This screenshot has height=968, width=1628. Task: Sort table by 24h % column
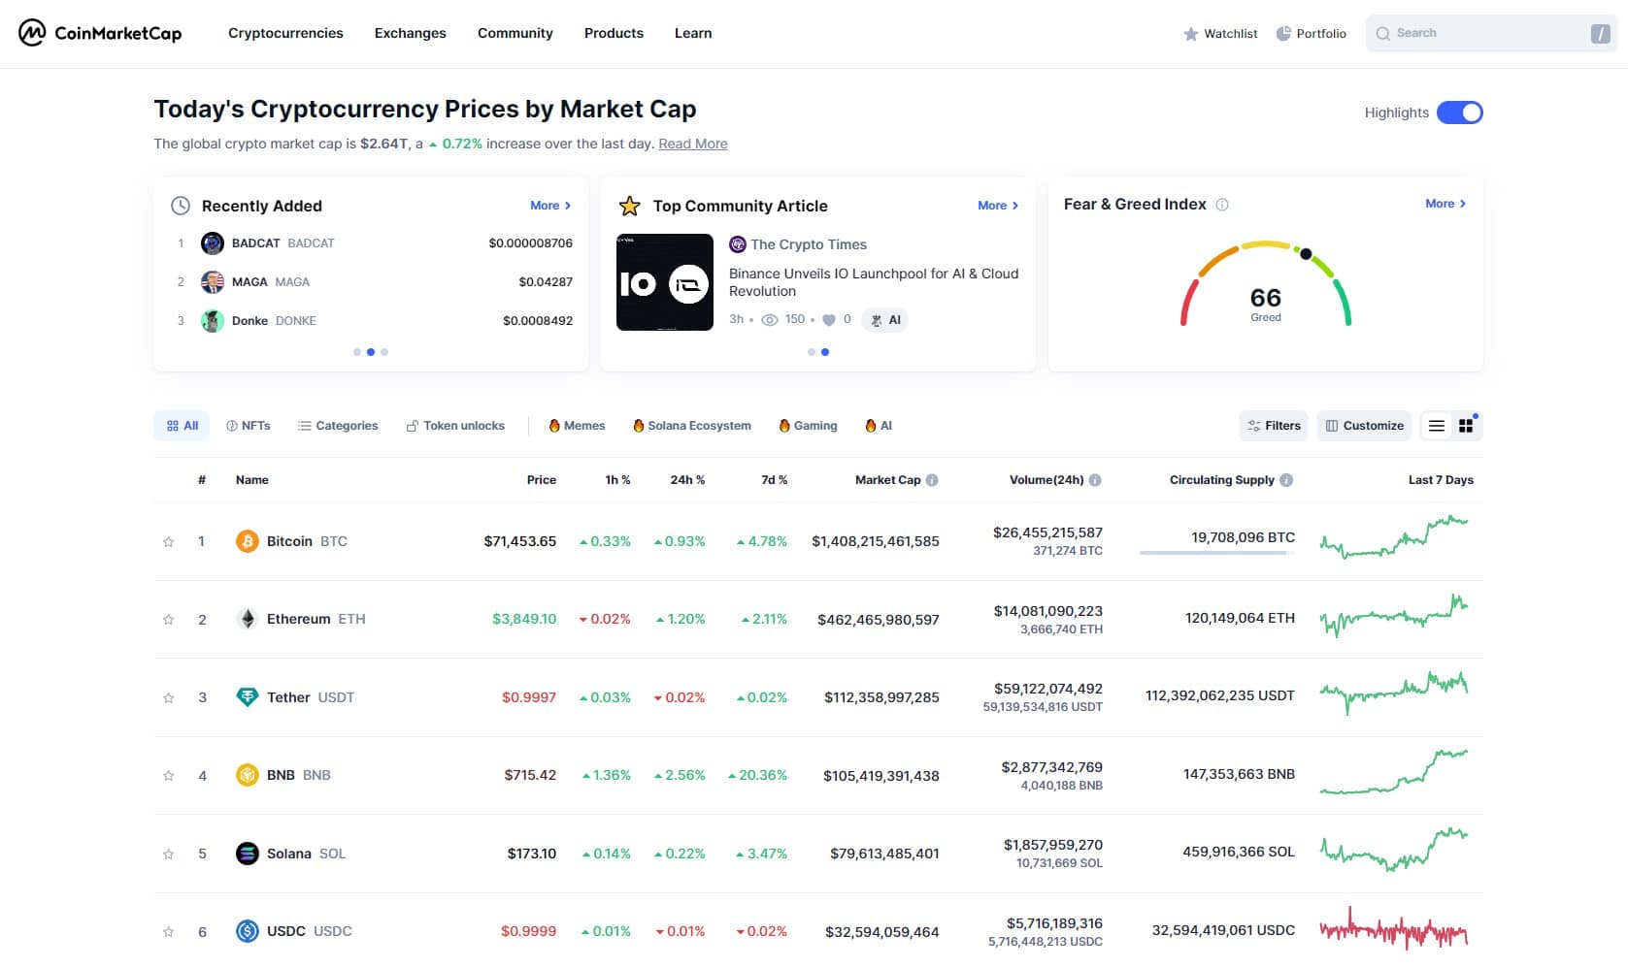coord(687,480)
